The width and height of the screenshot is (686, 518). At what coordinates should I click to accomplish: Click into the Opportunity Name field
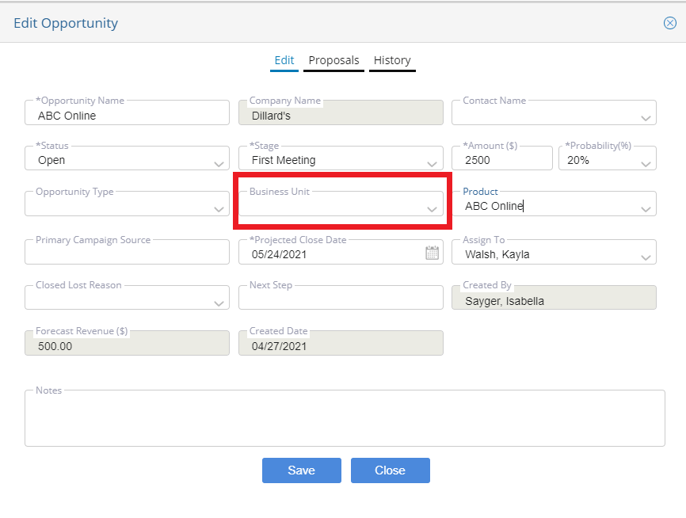click(127, 113)
